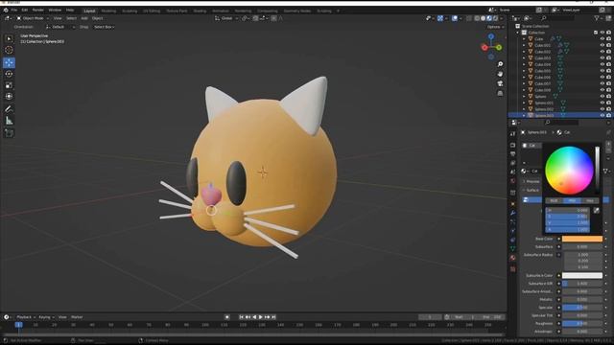Expand the Sphere.001 row in outliner

click(524, 103)
